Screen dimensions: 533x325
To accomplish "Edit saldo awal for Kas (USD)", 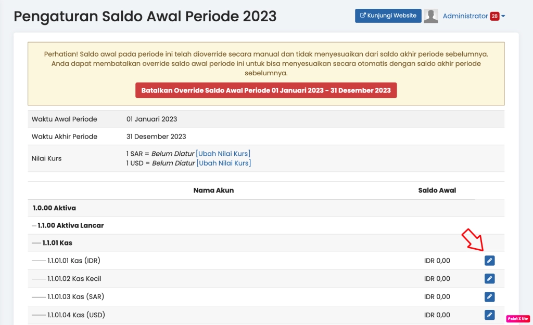I will 489,315.
